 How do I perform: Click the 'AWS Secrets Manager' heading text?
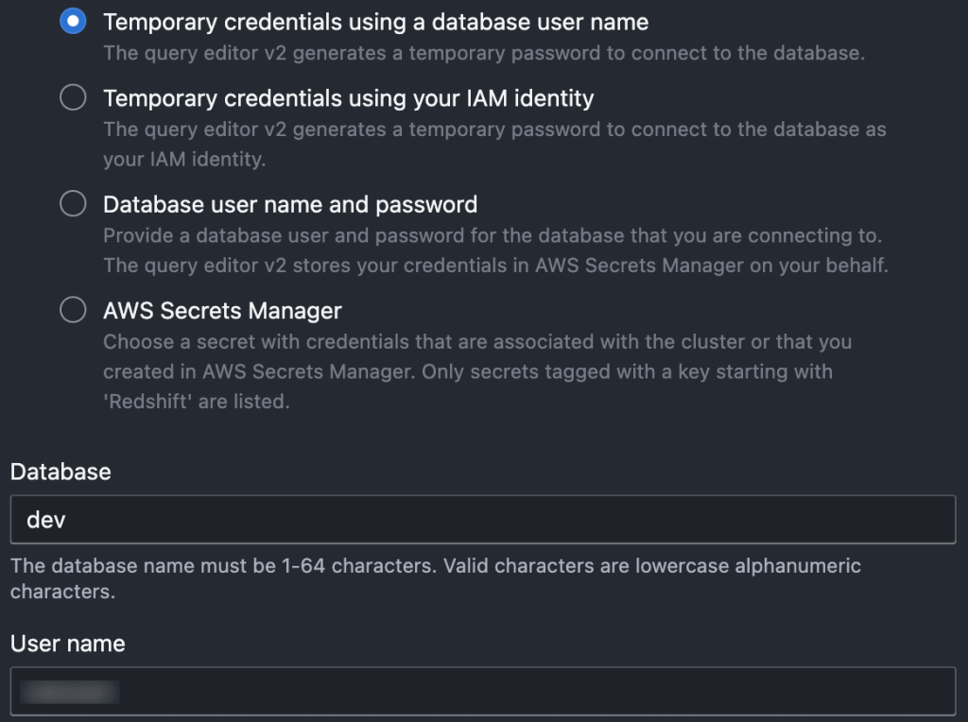tap(222, 310)
